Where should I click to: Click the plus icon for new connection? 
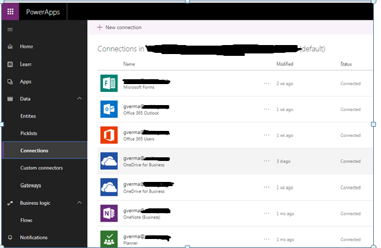(x=100, y=27)
